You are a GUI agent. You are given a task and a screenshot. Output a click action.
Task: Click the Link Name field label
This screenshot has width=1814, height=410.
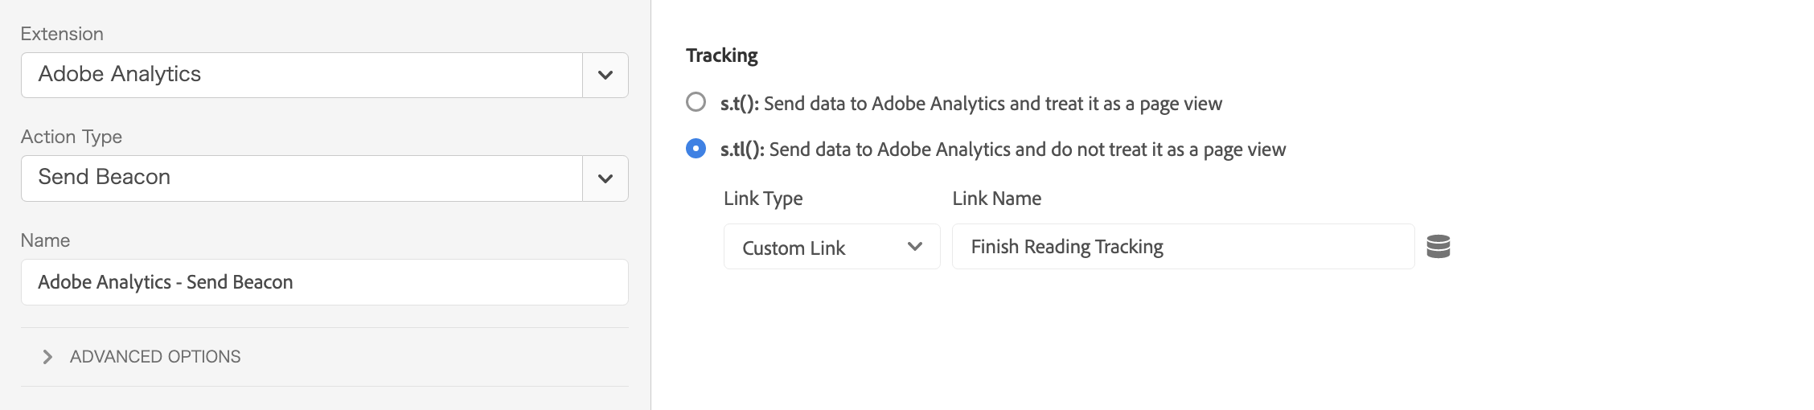click(996, 199)
